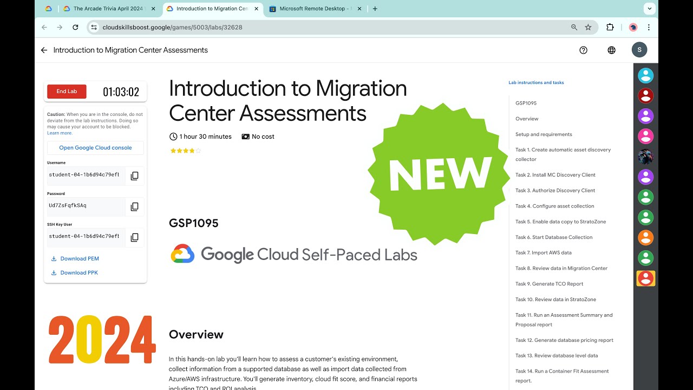Viewport: 693px width, 390px height.
Task: Select the red highlighted avatar in sidebar
Action: [645, 278]
